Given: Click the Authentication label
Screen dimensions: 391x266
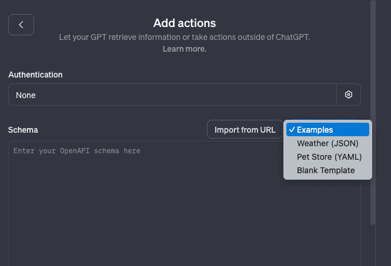Looking at the screenshot, I should pos(35,75).
